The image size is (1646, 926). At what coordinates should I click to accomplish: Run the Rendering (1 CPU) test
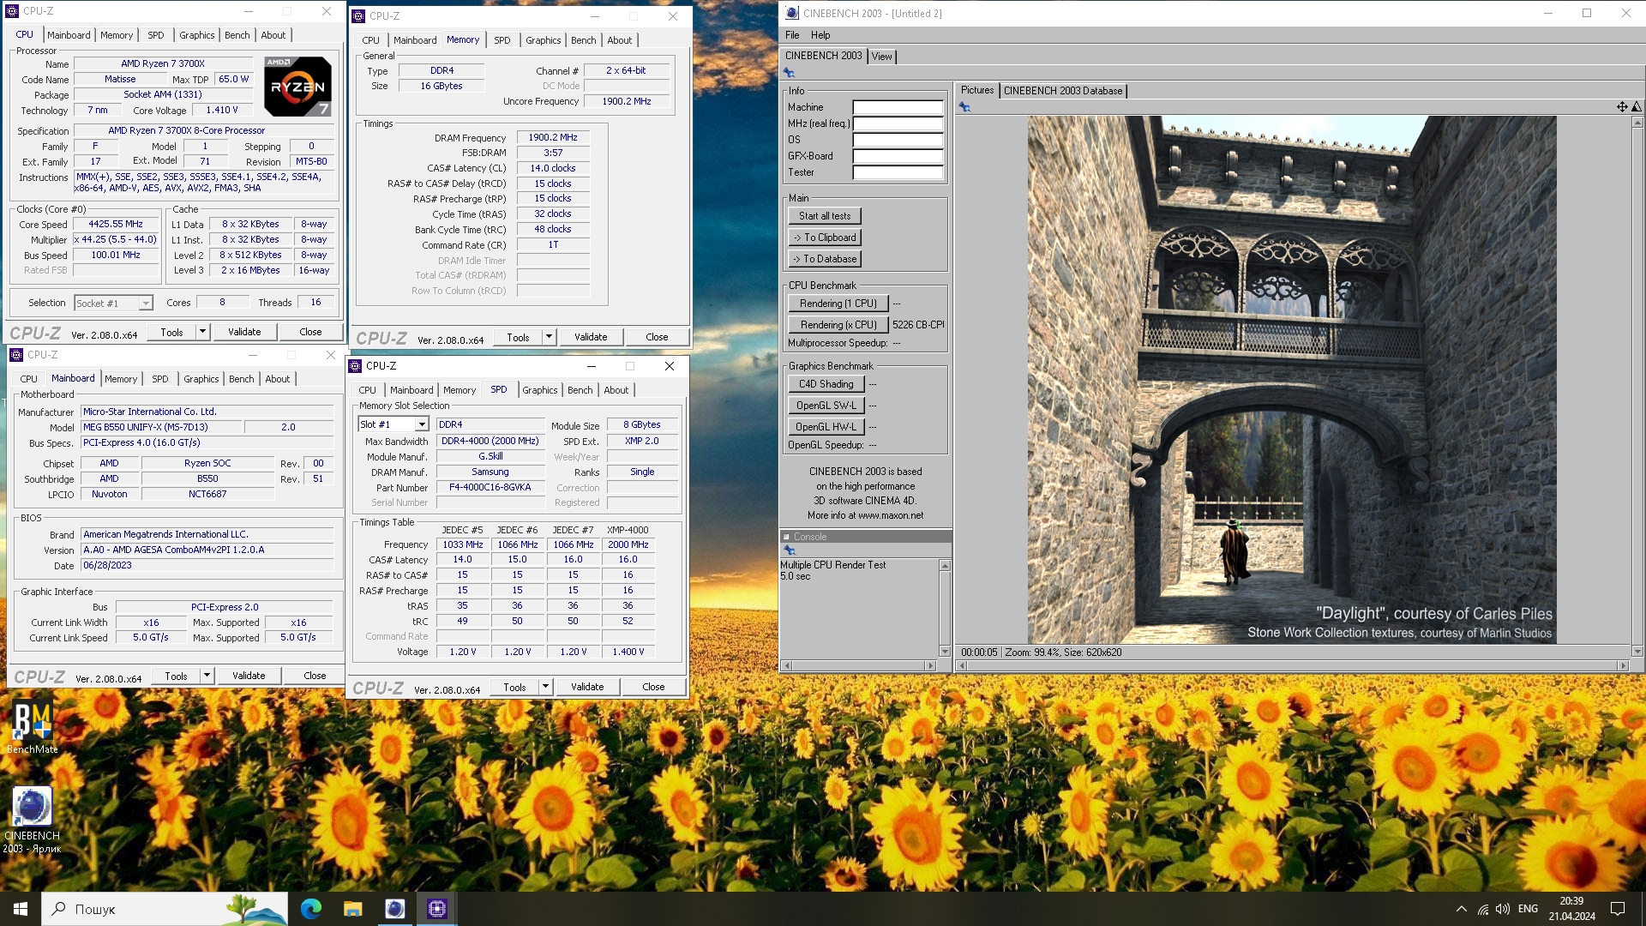tap(838, 304)
